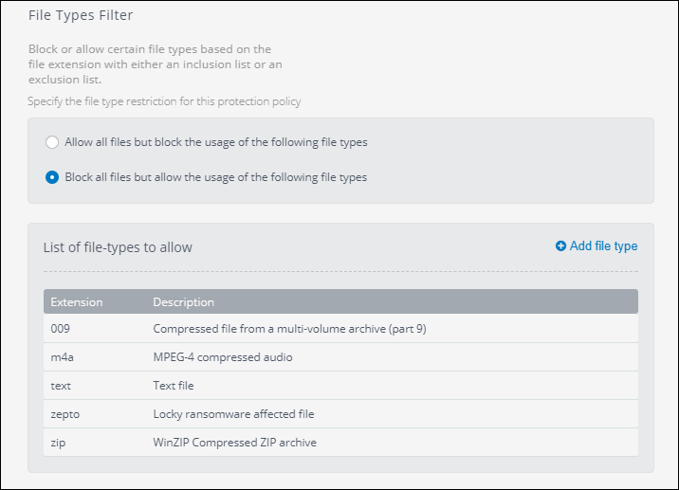Click the Add file type link
679x490 pixels.
coord(603,246)
